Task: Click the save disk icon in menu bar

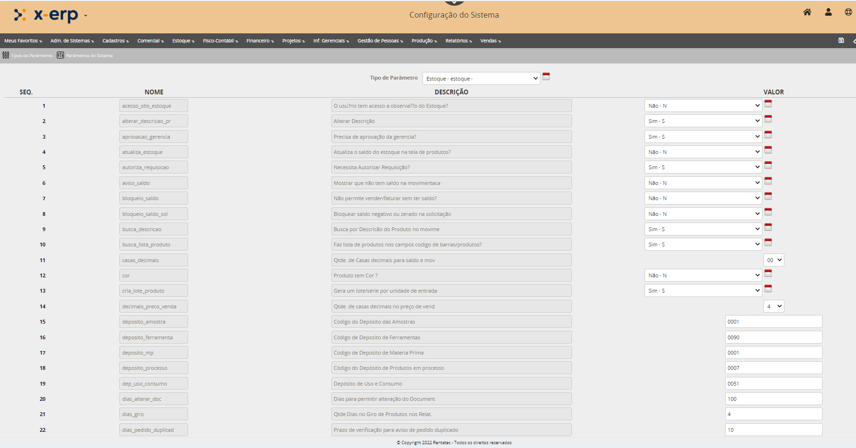Action: pos(841,41)
